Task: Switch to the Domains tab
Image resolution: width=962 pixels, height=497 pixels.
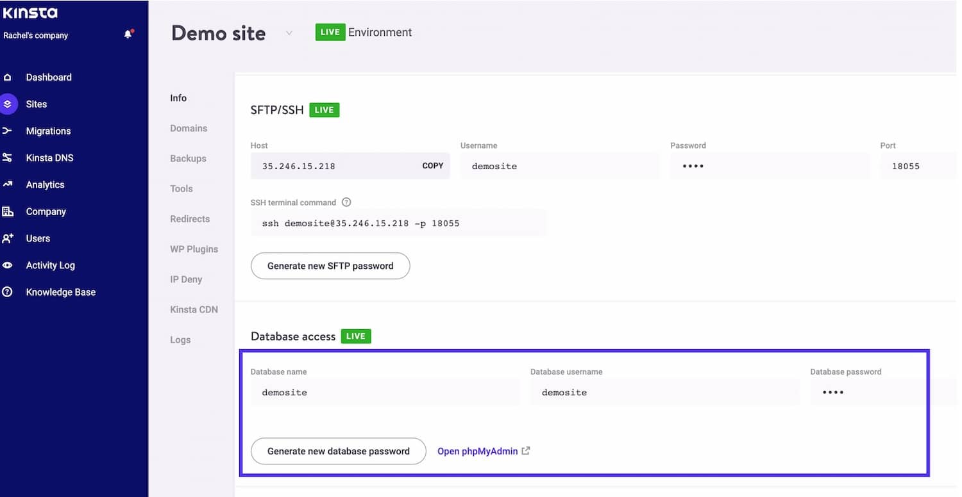Action: [x=189, y=128]
